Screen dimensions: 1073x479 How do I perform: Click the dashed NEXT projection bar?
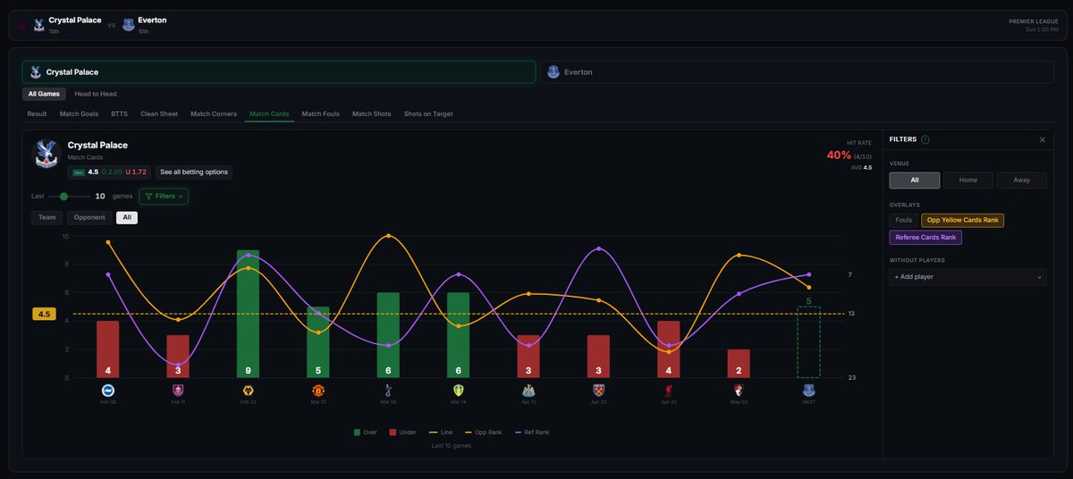coord(808,342)
